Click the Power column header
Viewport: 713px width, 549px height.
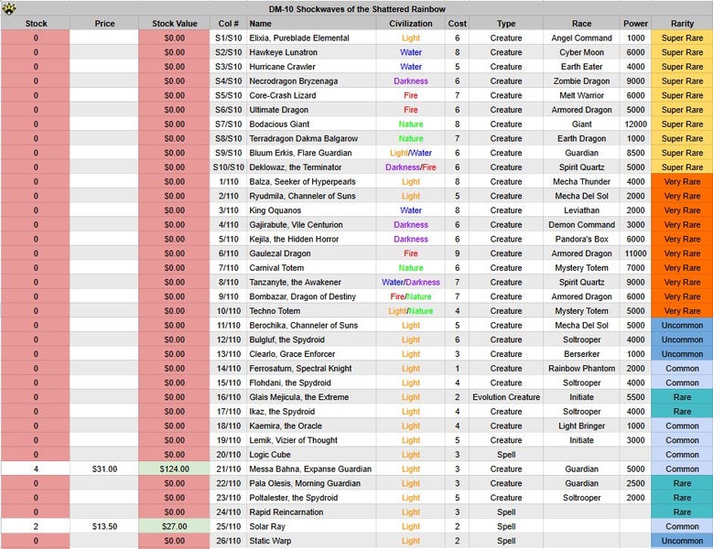(x=635, y=24)
